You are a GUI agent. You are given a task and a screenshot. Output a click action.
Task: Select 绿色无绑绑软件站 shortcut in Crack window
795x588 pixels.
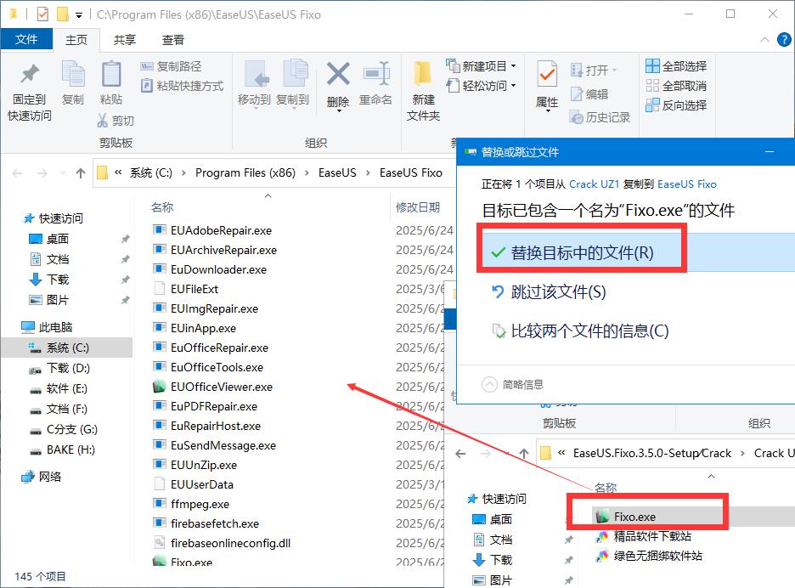[649, 556]
